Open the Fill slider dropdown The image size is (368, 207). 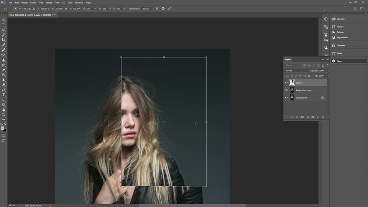coord(327,76)
